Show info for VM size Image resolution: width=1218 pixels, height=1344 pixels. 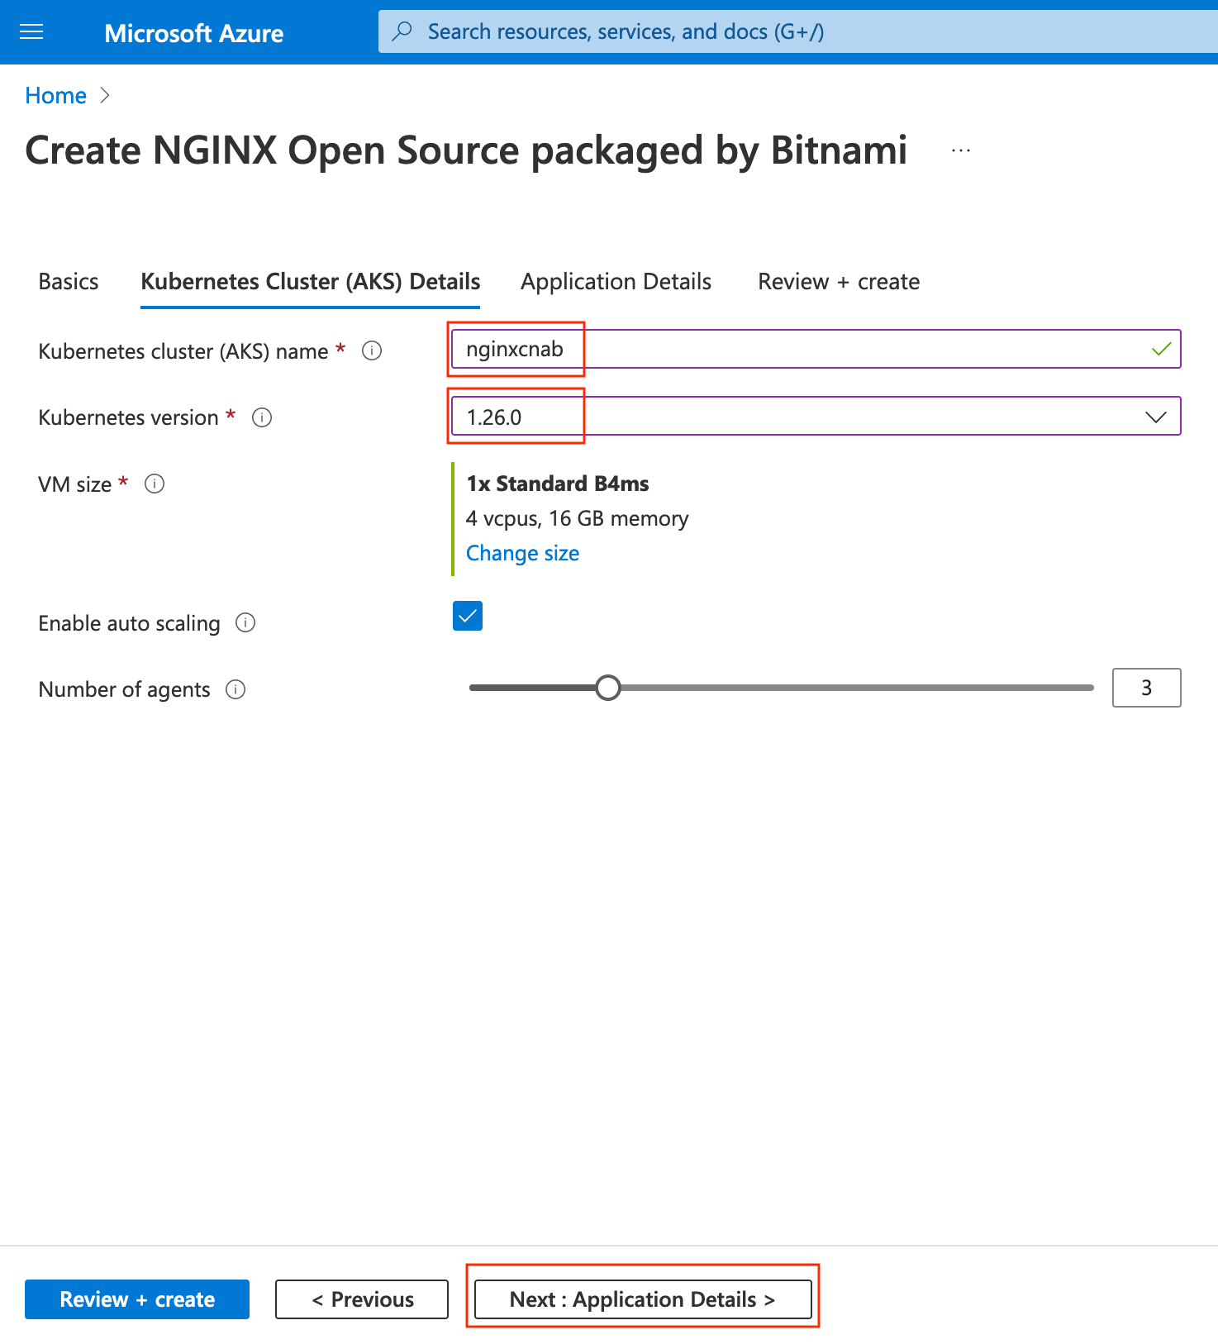click(x=155, y=484)
